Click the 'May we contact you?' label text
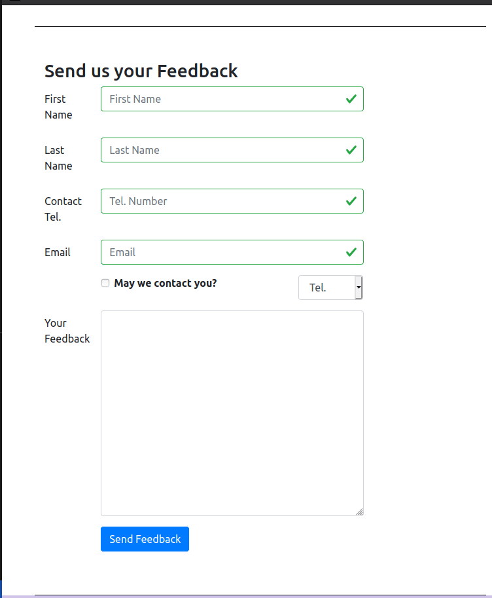Screen dimensions: 492x598 click(166, 284)
